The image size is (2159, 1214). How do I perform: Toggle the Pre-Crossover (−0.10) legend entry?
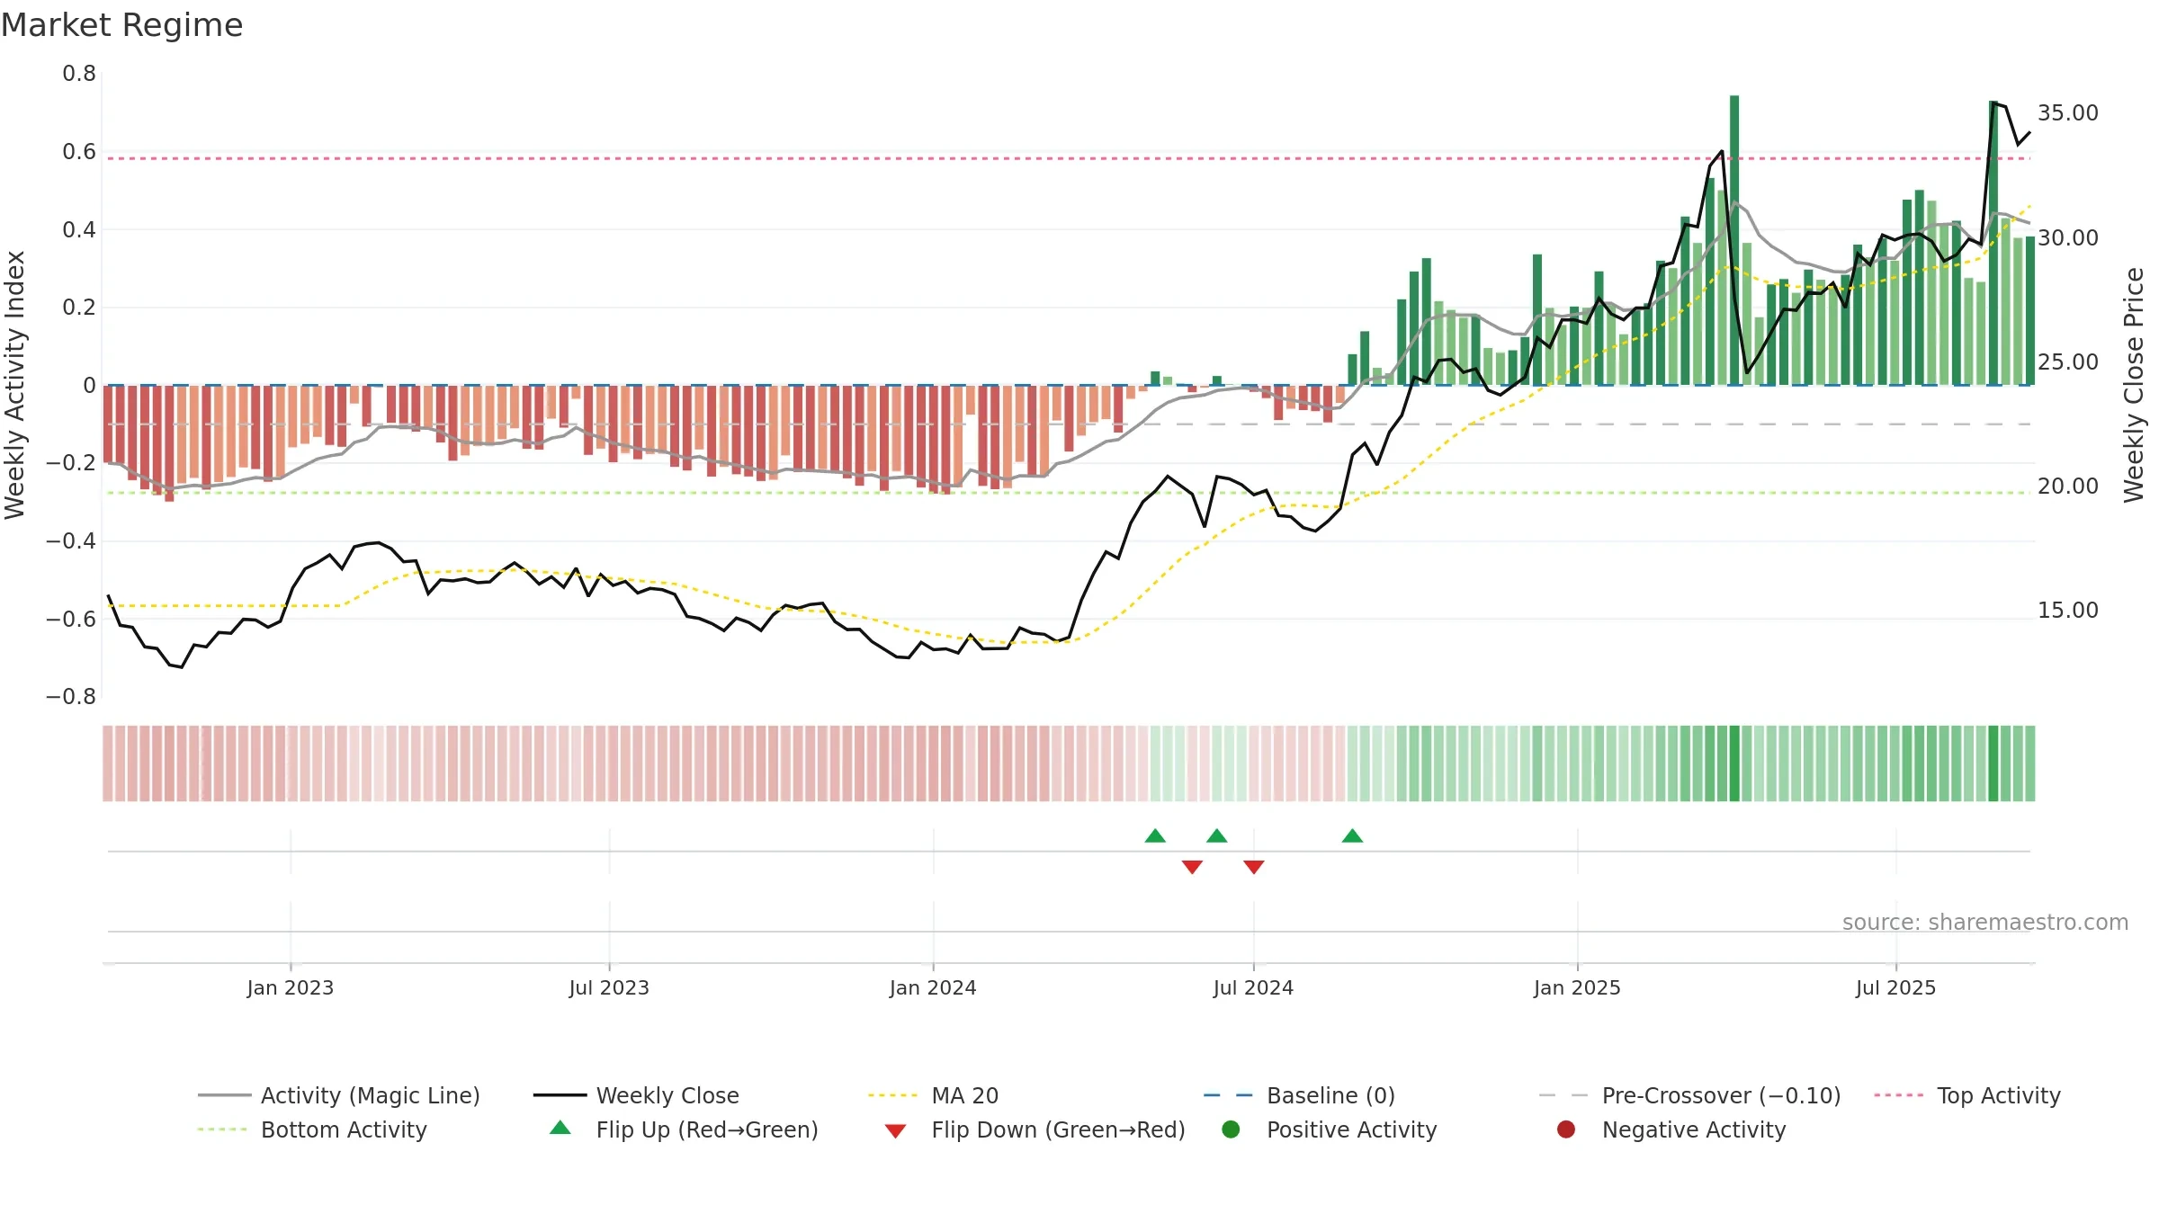(x=1689, y=1095)
